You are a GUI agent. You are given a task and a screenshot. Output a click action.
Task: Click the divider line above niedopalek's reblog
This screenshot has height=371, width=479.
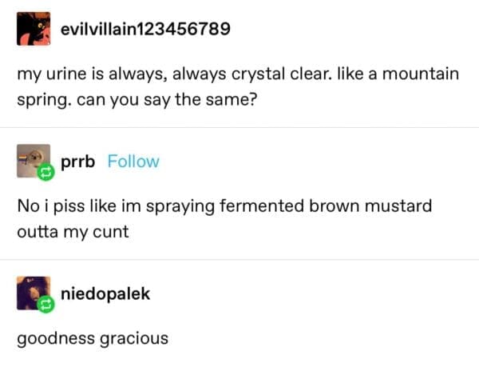pyautogui.click(x=239, y=260)
